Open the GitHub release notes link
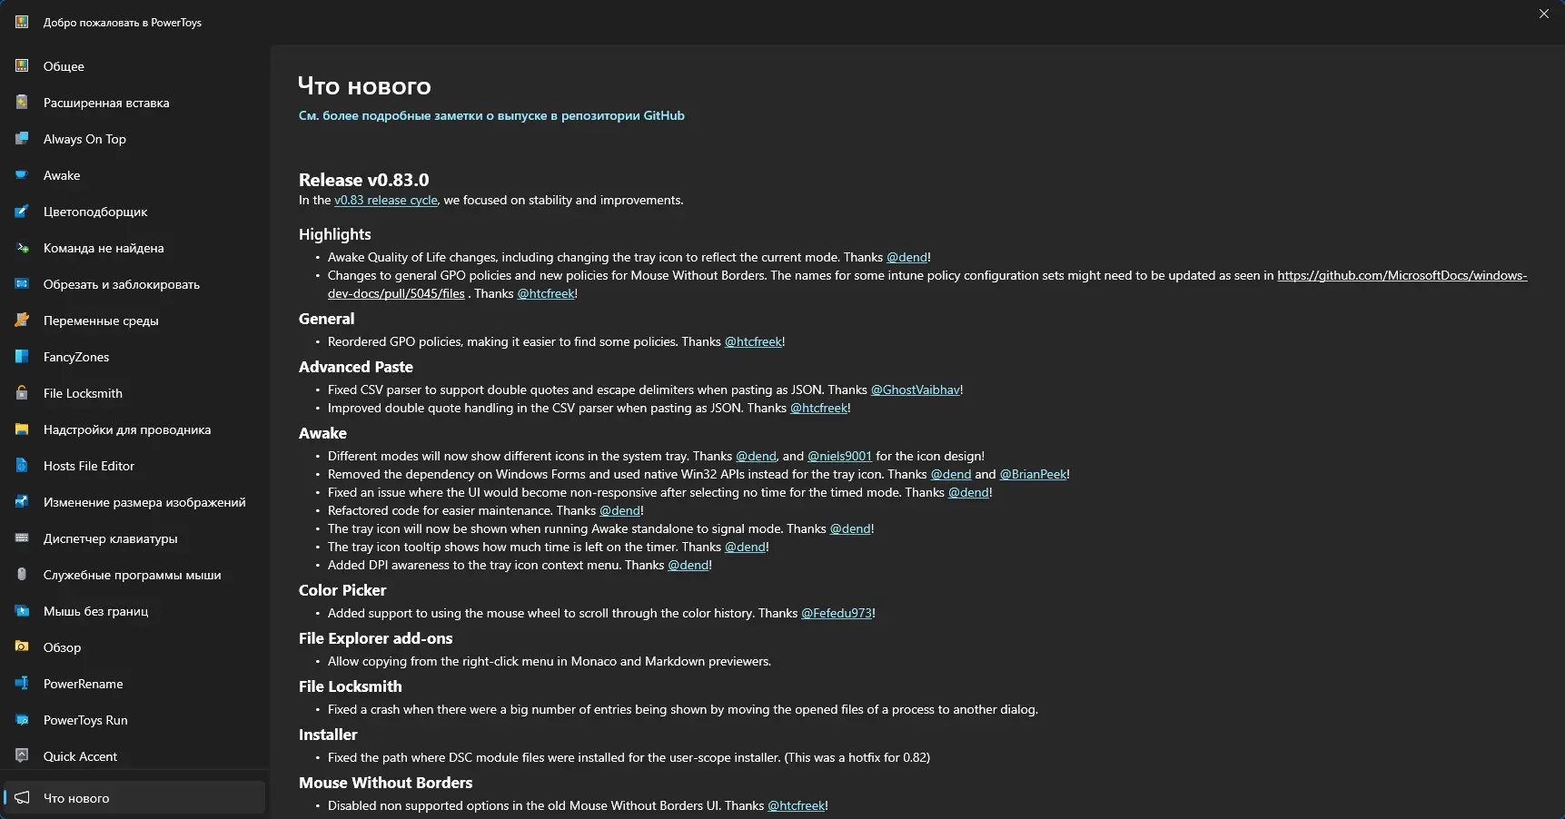 click(491, 115)
